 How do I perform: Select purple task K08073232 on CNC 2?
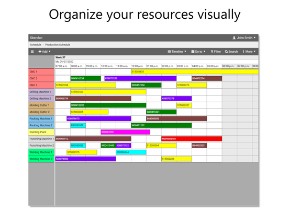click(x=140, y=78)
